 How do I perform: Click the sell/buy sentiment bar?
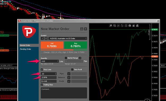64,50
